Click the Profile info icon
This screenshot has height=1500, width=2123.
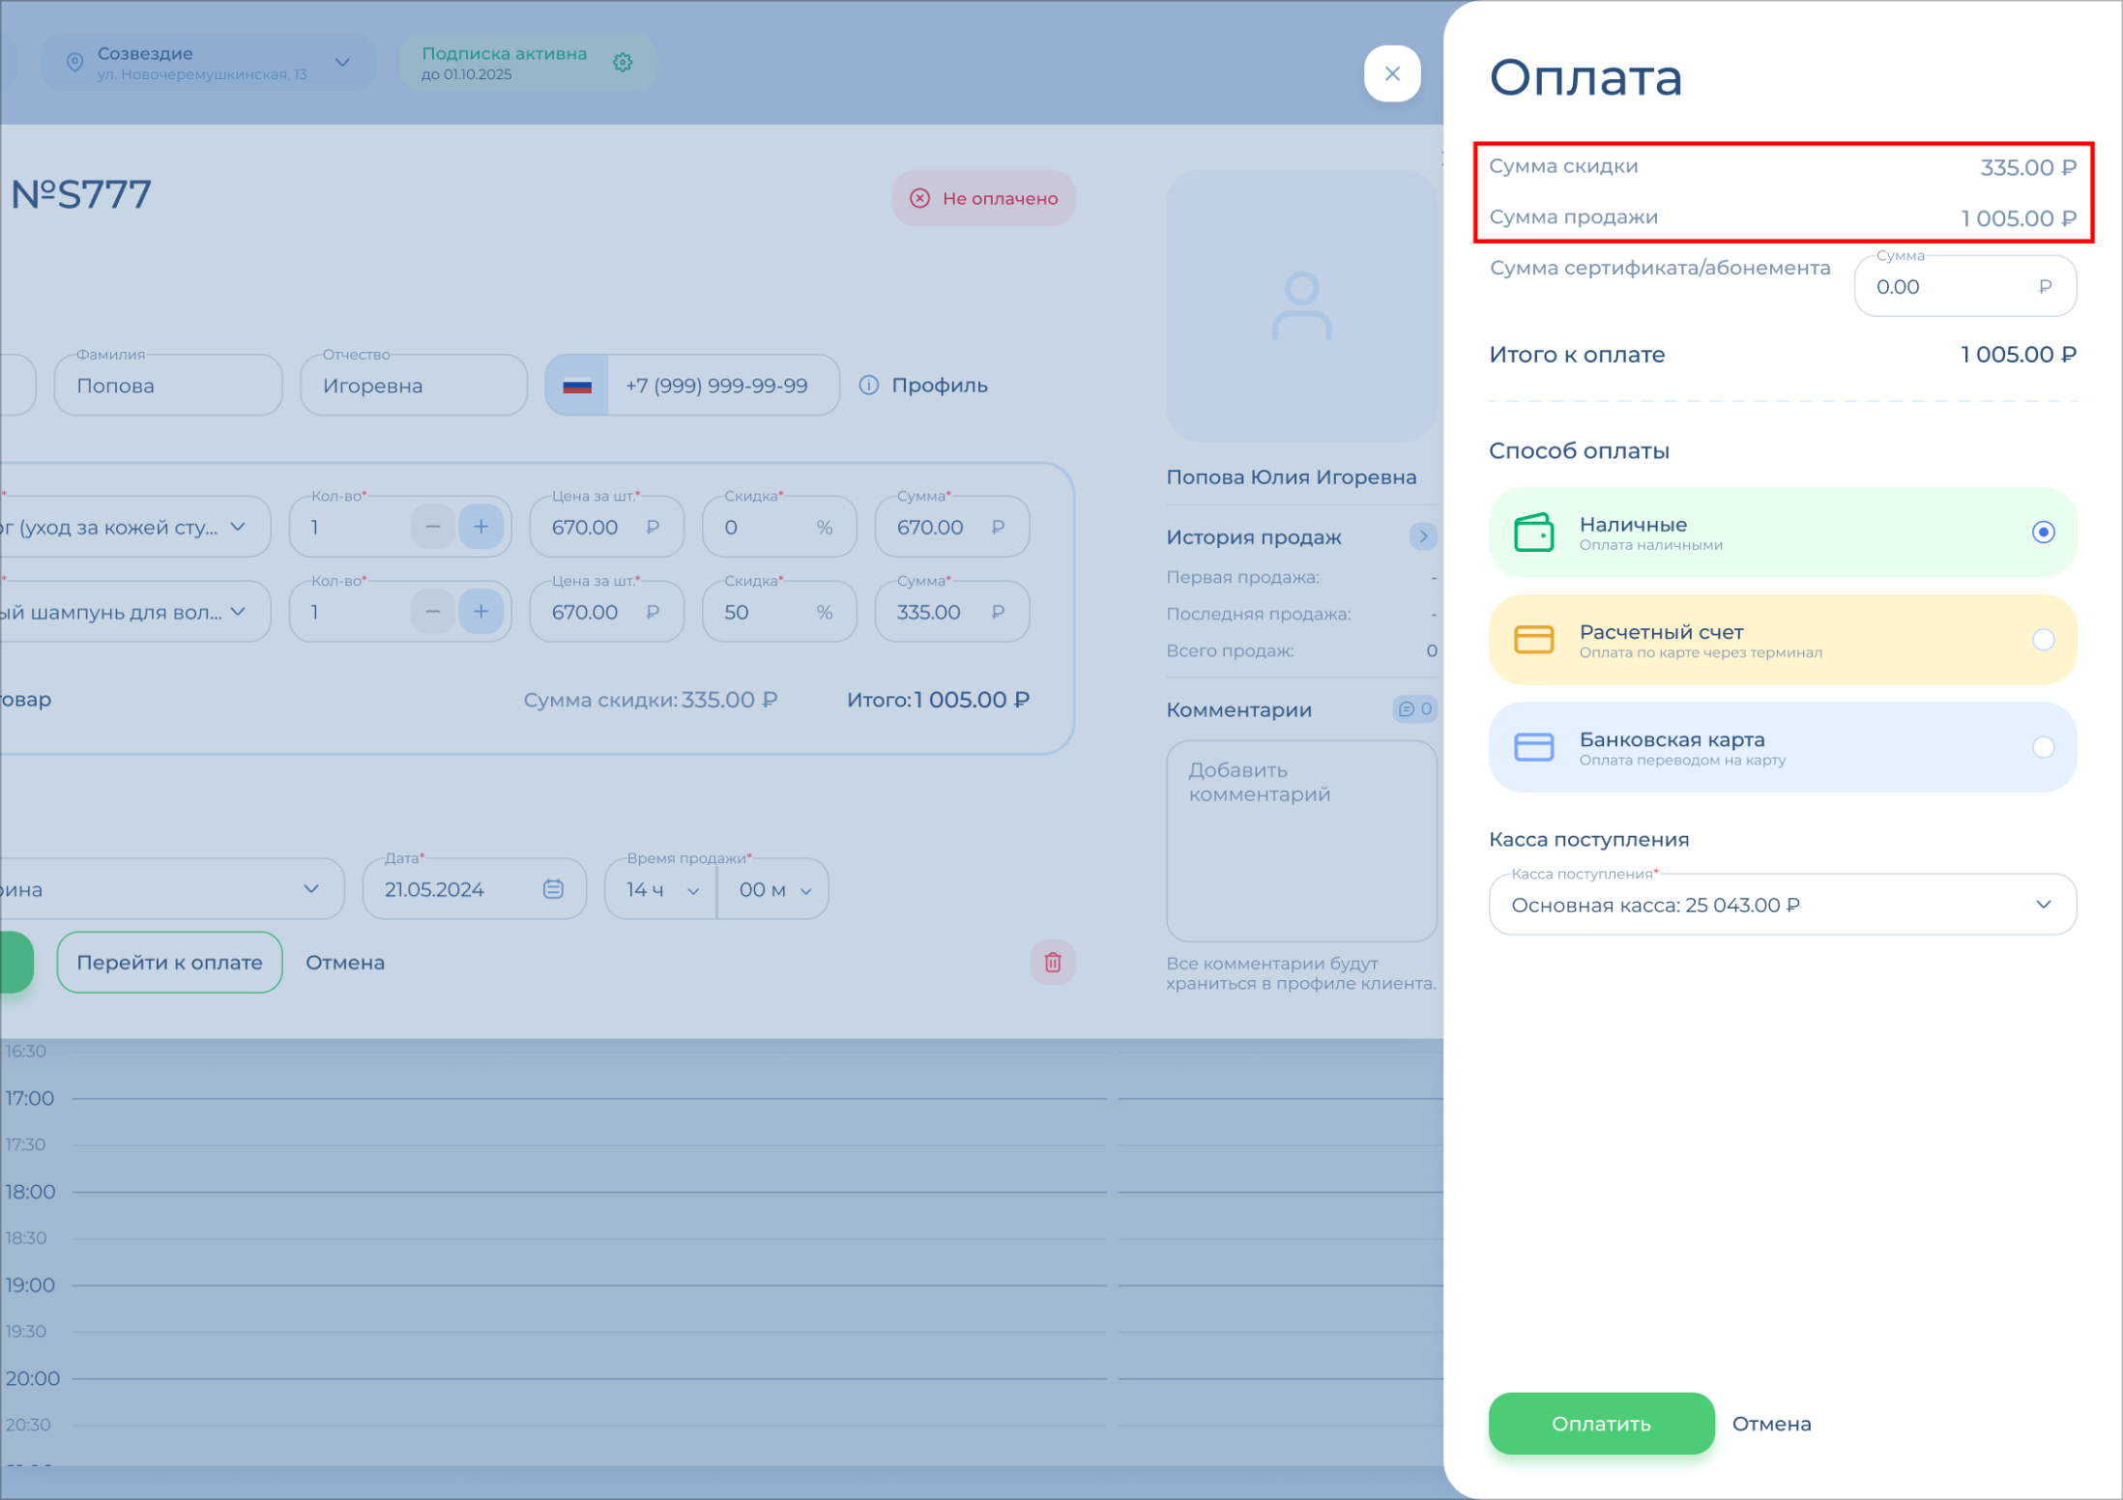click(869, 386)
